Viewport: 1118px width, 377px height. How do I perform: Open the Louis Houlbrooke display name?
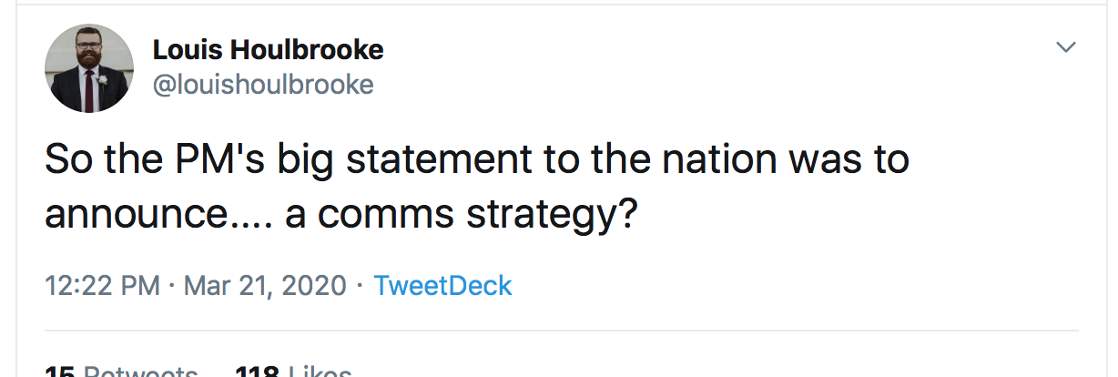click(x=268, y=50)
